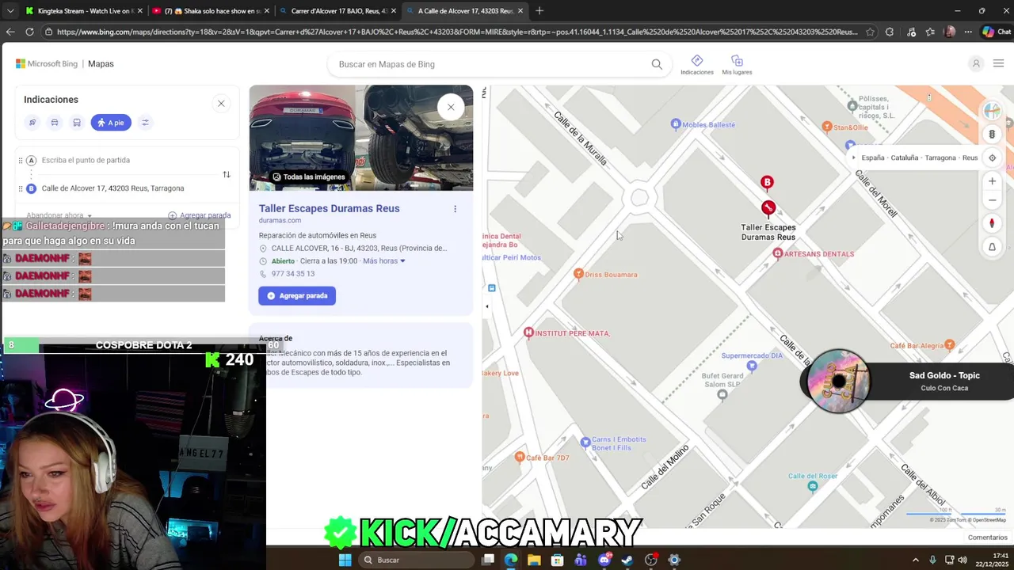Click Café Bar Alegria map marker
The width and height of the screenshot is (1014, 570).
[950, 345]
